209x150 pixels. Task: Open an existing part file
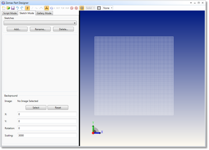(8, 8)
